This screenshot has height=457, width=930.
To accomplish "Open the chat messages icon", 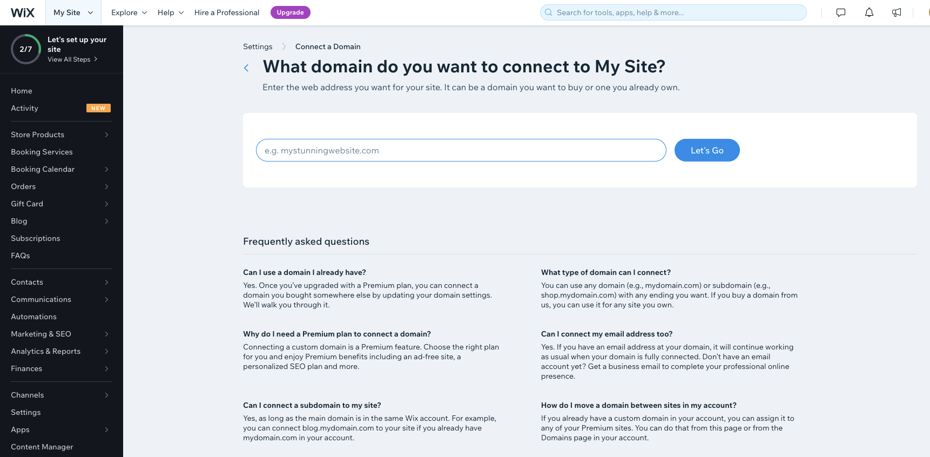I will pyautogui.click(x=841, y=12).
